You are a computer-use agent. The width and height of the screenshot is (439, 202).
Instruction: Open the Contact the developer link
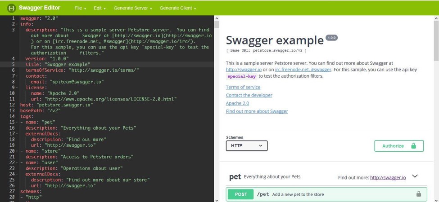249,95
